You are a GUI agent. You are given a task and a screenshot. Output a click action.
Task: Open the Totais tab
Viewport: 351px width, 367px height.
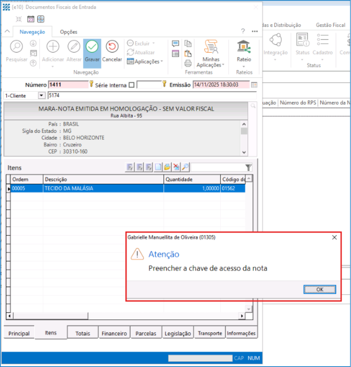(83, 333)
